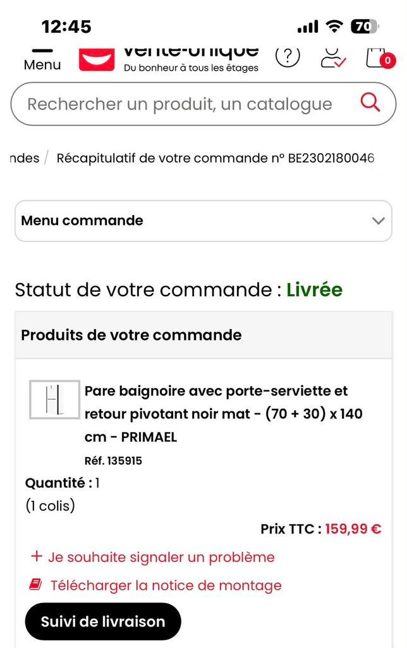Open the chevron on Menu commande selector
The width and height of the screenshot is (407, 648).
(377, 221)
